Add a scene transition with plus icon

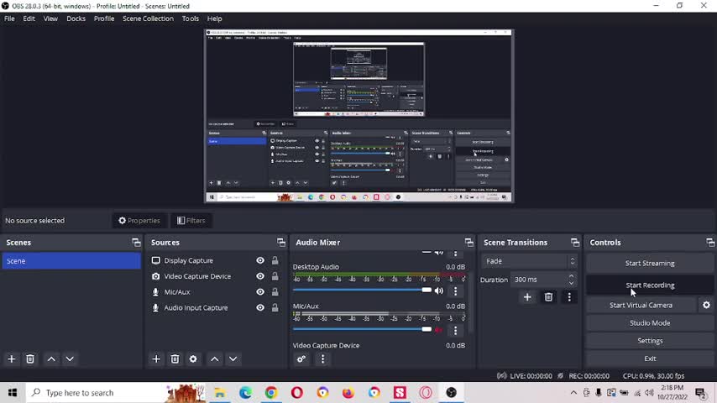coord(527,297)
